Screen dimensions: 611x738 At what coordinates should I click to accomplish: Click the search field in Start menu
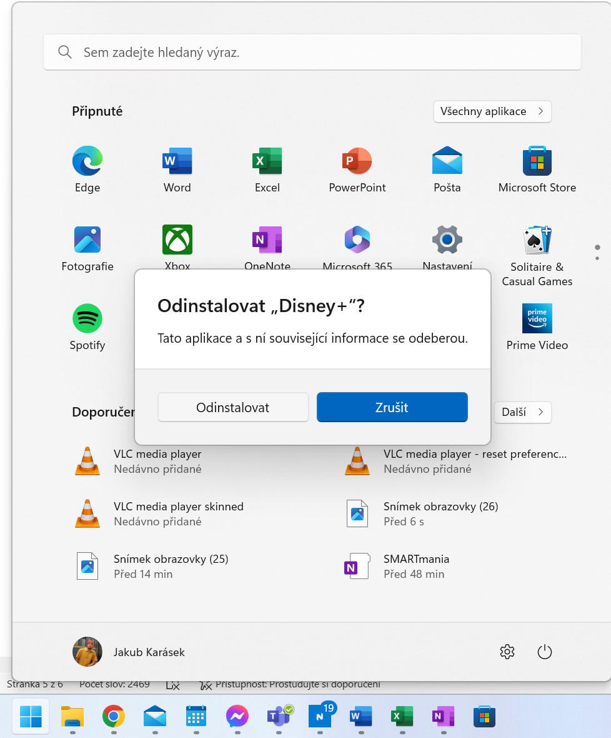312,53
